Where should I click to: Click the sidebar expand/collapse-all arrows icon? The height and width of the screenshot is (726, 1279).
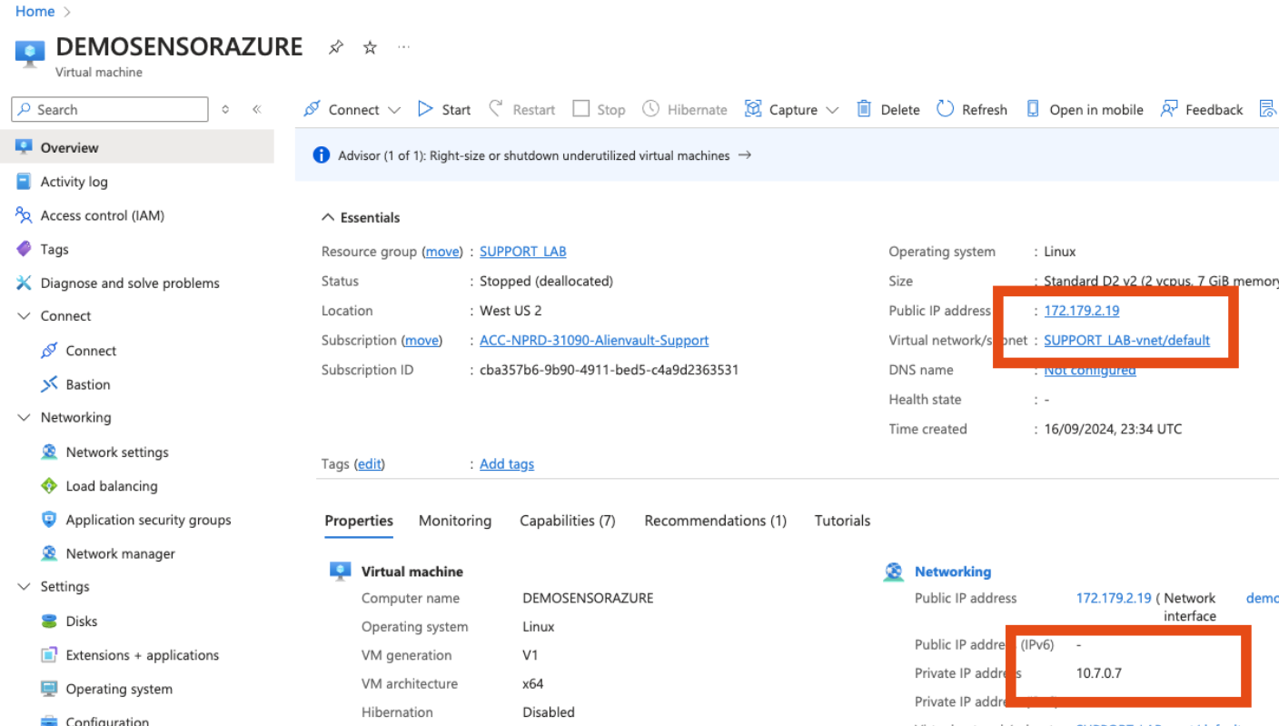click(x=226, y=109)
